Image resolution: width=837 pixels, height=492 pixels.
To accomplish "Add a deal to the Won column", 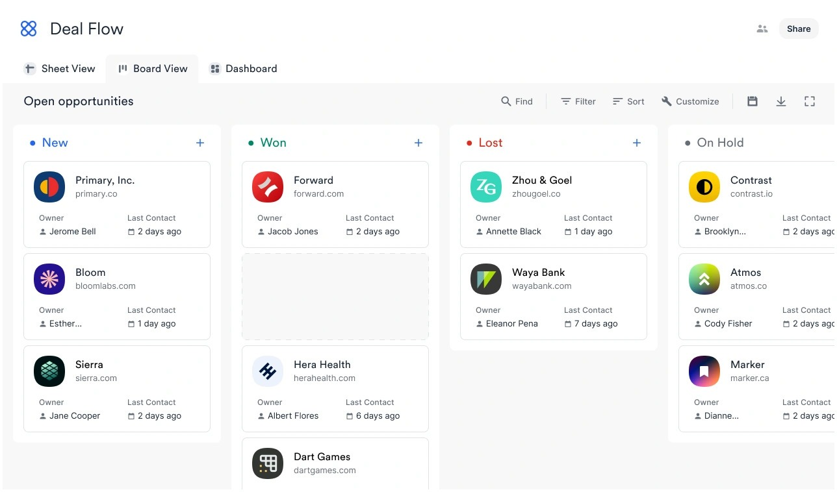I will point(418,142).
